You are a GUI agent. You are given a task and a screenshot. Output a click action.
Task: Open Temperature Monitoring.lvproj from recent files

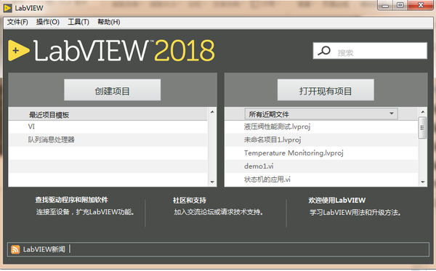pyautogui.click(x=294, y=153)
